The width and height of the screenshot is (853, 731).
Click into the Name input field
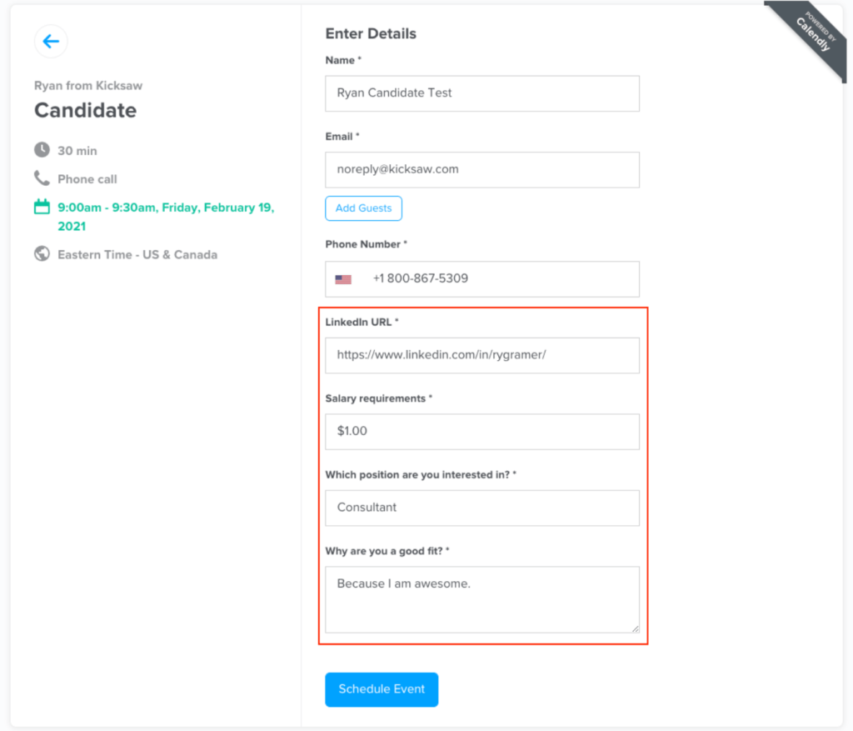tap(482, 93)
